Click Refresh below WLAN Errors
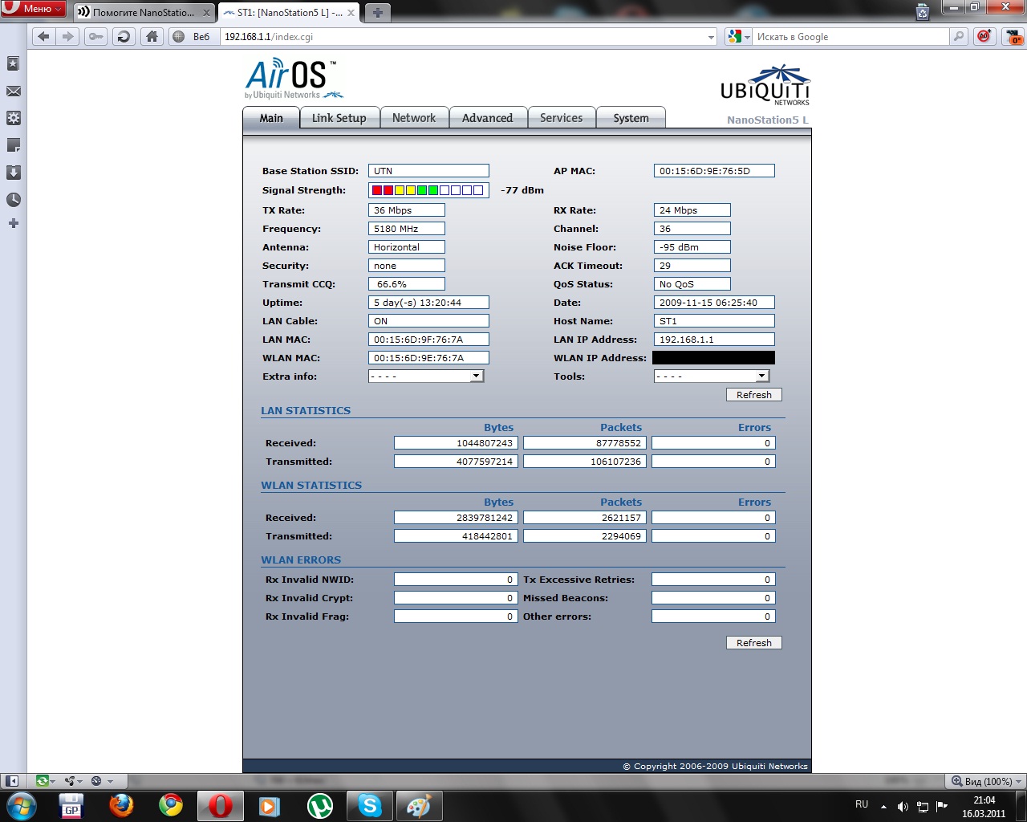The height and width of the screenshot is (822, 1027). [x=753, y=643]
